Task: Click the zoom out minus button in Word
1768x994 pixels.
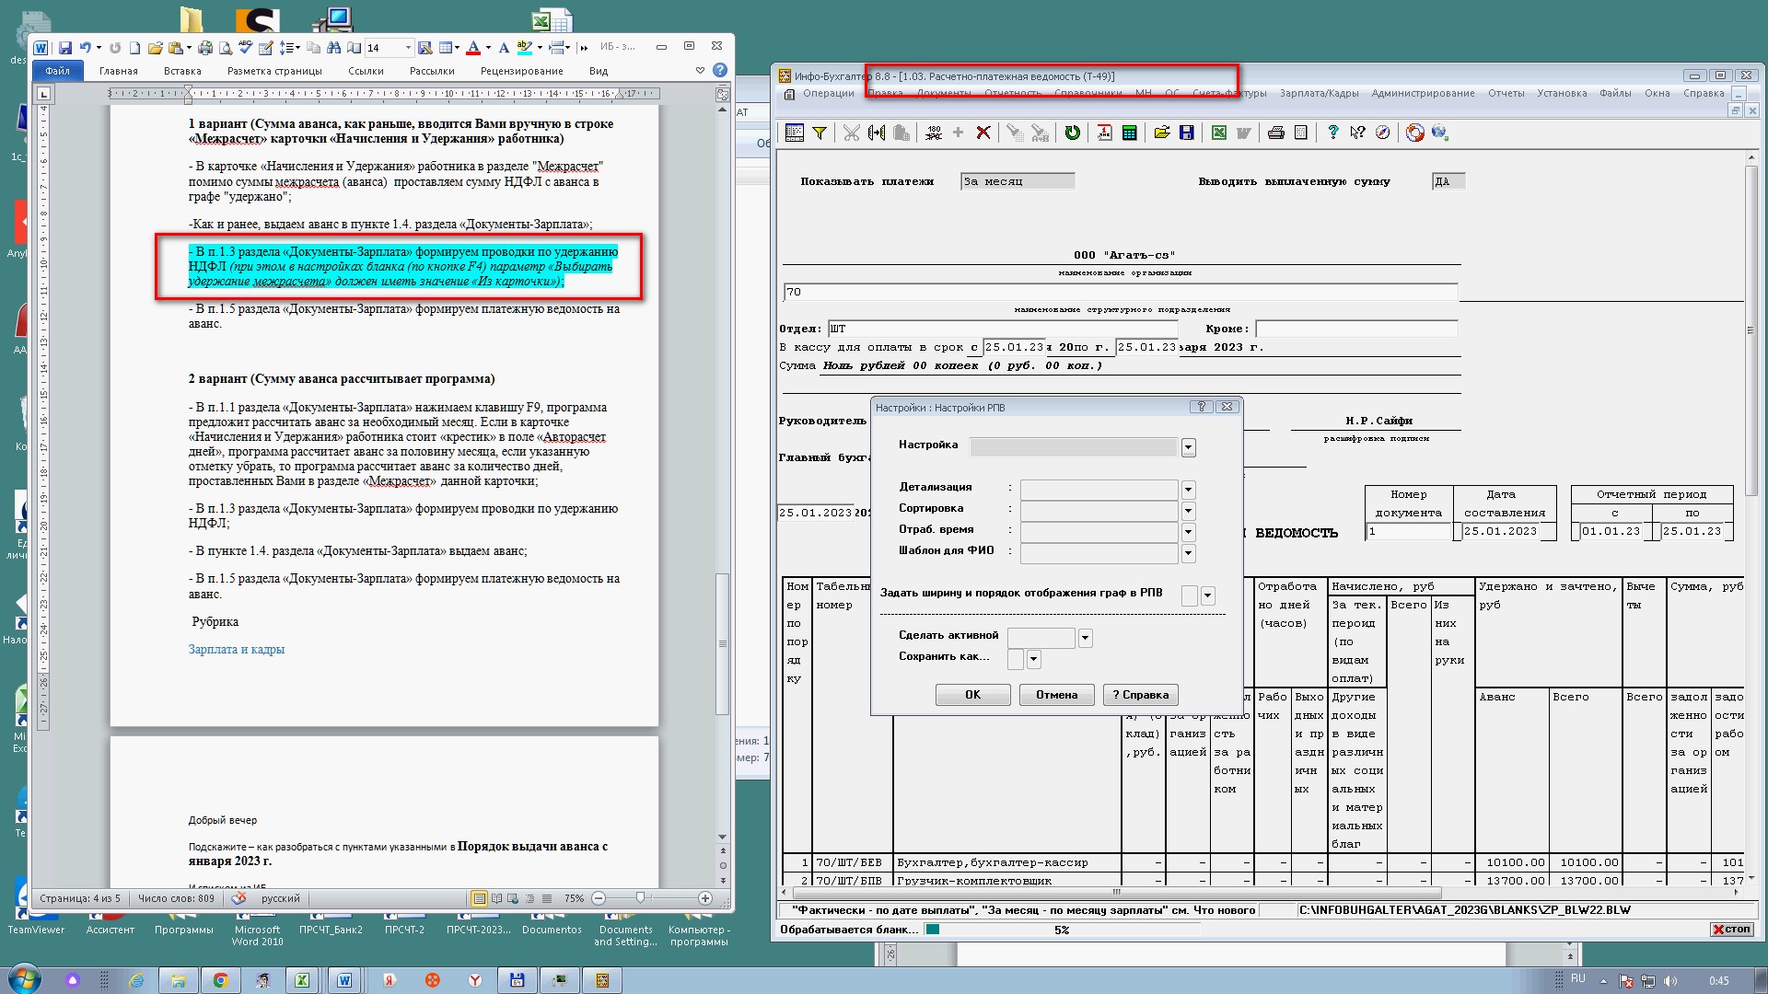Action: point(599,898)
